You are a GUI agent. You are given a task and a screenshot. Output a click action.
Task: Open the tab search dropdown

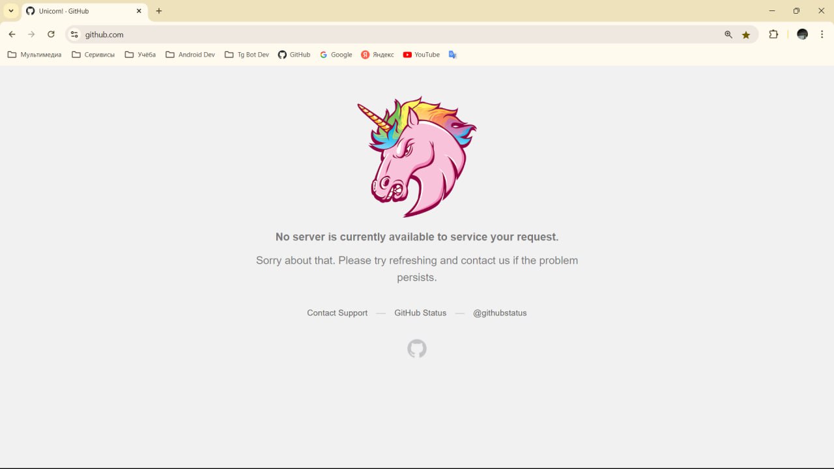[x=10, y=11]
